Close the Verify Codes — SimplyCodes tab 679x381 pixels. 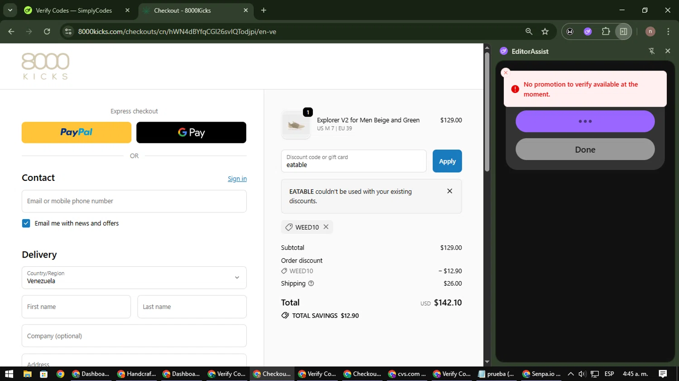(x=127, y=10)
